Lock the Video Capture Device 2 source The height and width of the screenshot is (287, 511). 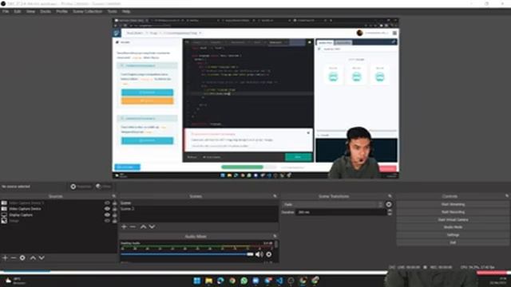point(114,202)
